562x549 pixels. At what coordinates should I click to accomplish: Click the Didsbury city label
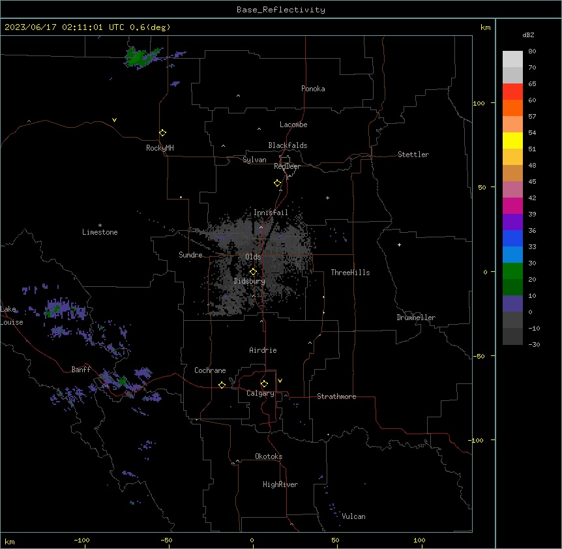point(249,281)
